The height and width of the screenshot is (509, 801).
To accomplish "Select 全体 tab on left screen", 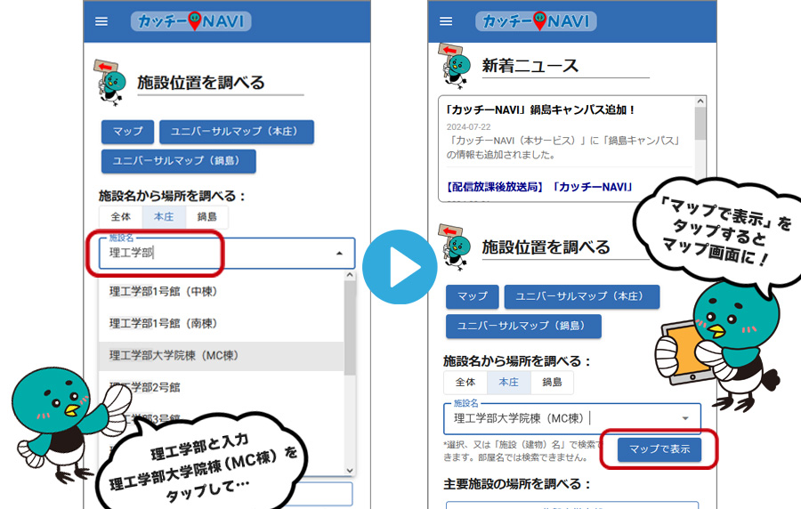I will pyautogui.click(x=121, y=217).
